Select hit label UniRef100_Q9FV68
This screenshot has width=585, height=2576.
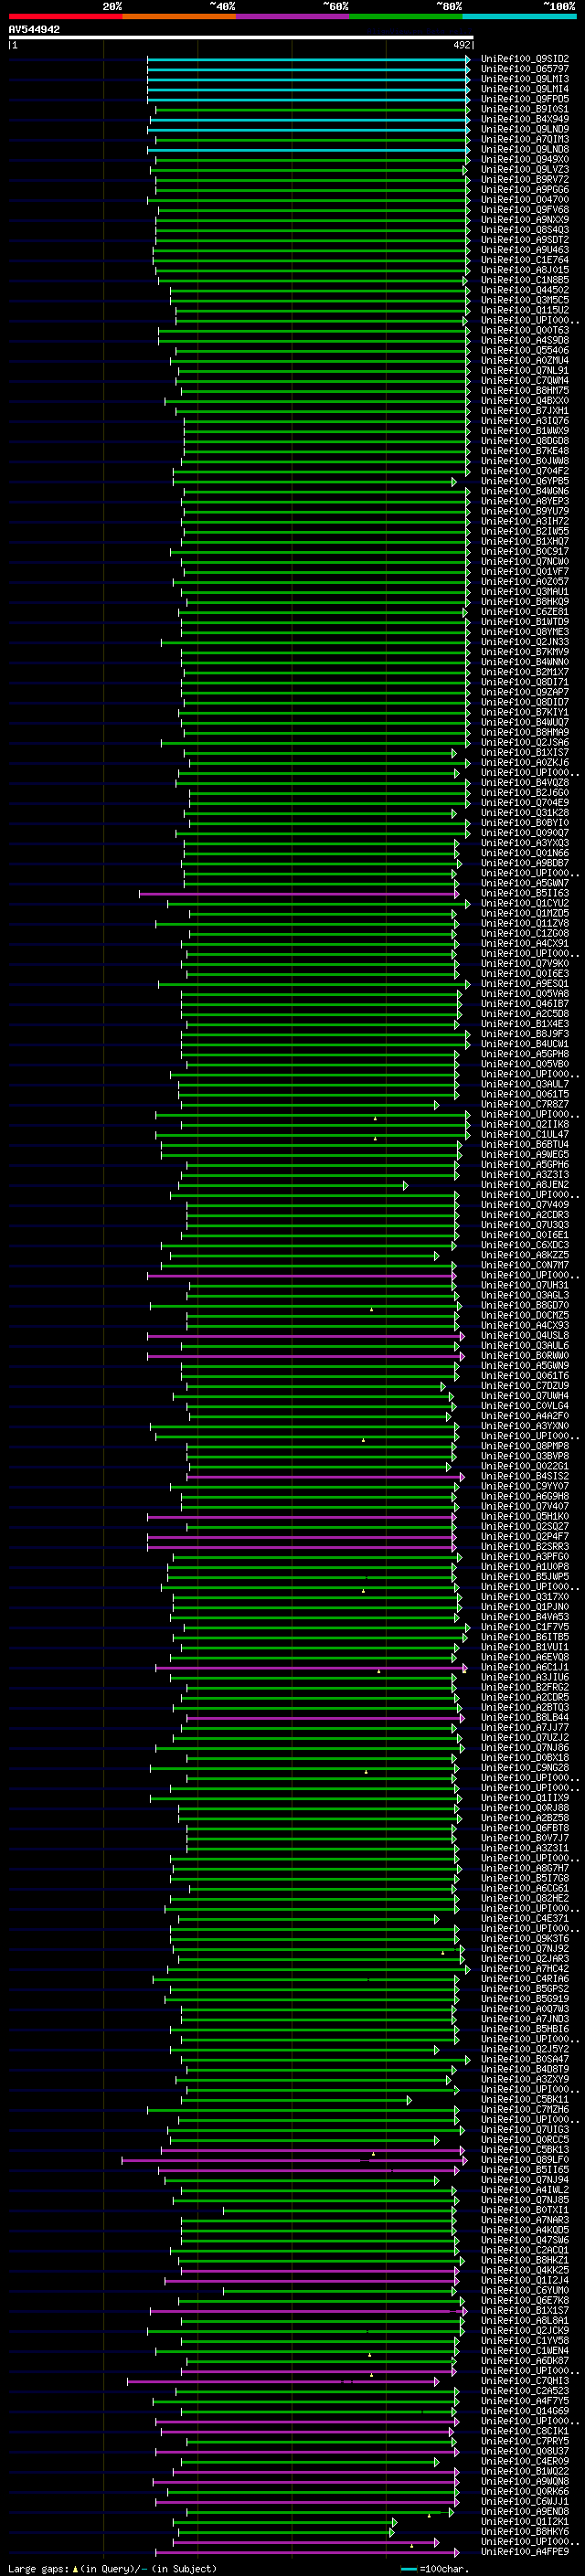tap(525, 210)
